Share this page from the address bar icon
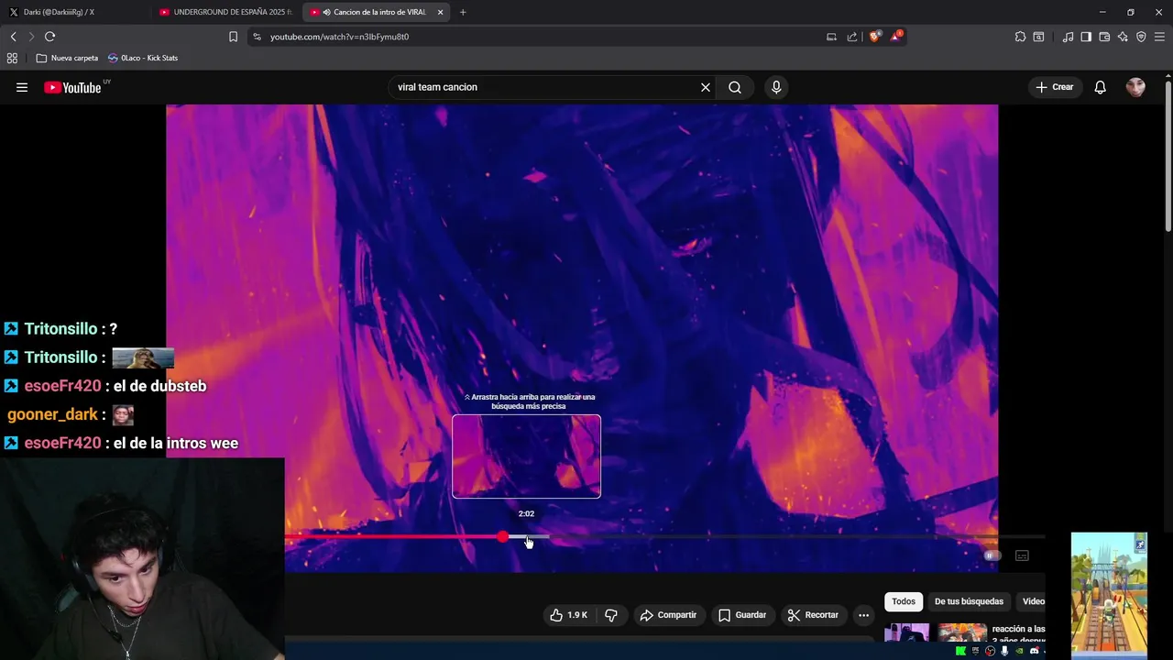Image resolution: width=1173 pixels, height=660 pixels. pos(852,37)
